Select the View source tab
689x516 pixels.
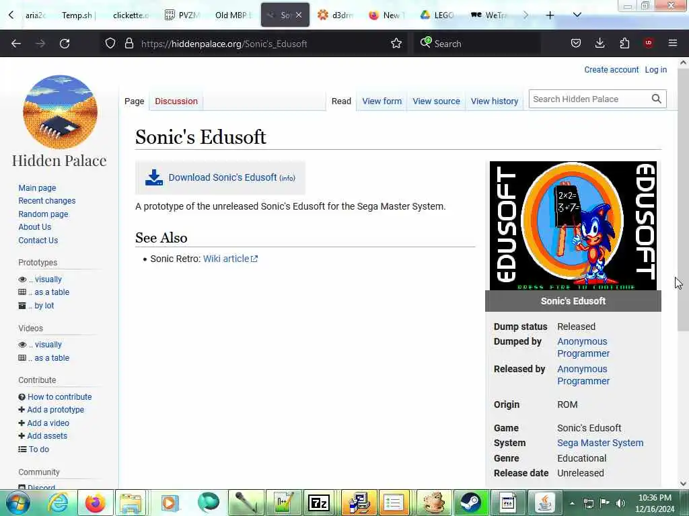[436, 101]
